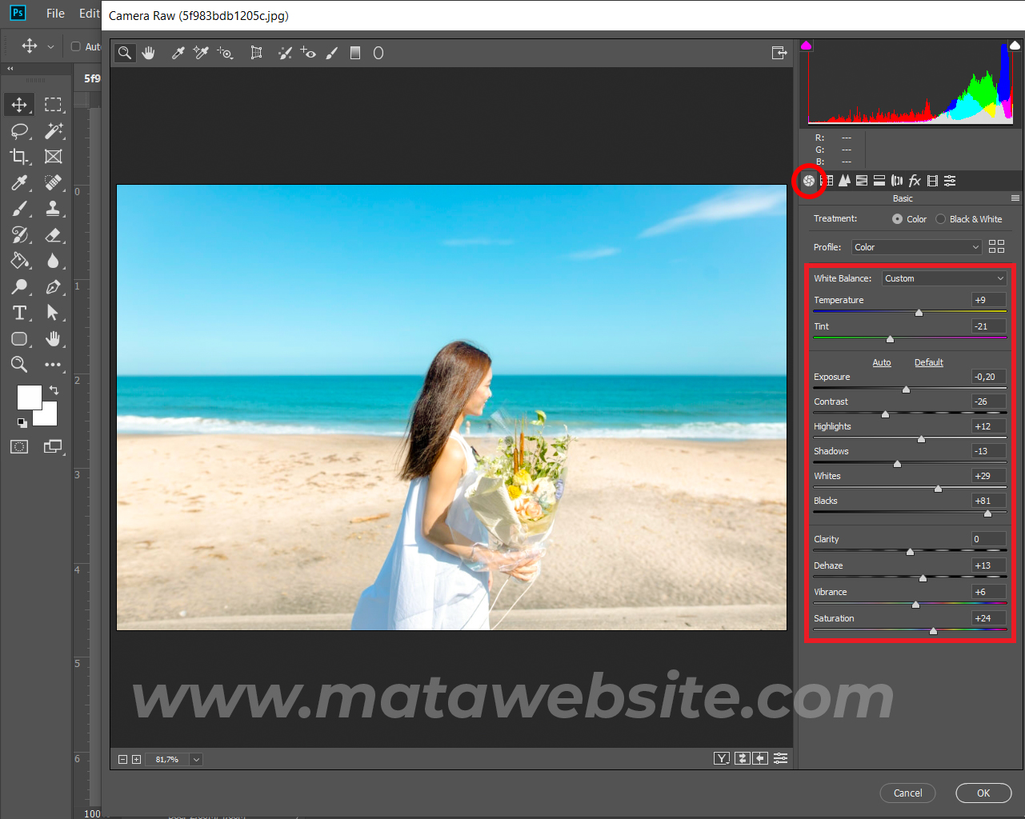Click the OK button

click(x=983, y=793)
